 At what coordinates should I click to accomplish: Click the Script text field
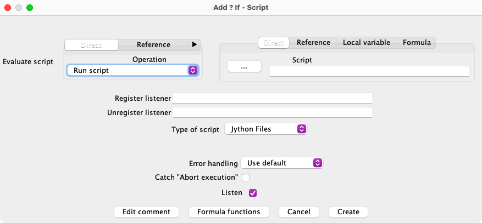pos(369,71)
